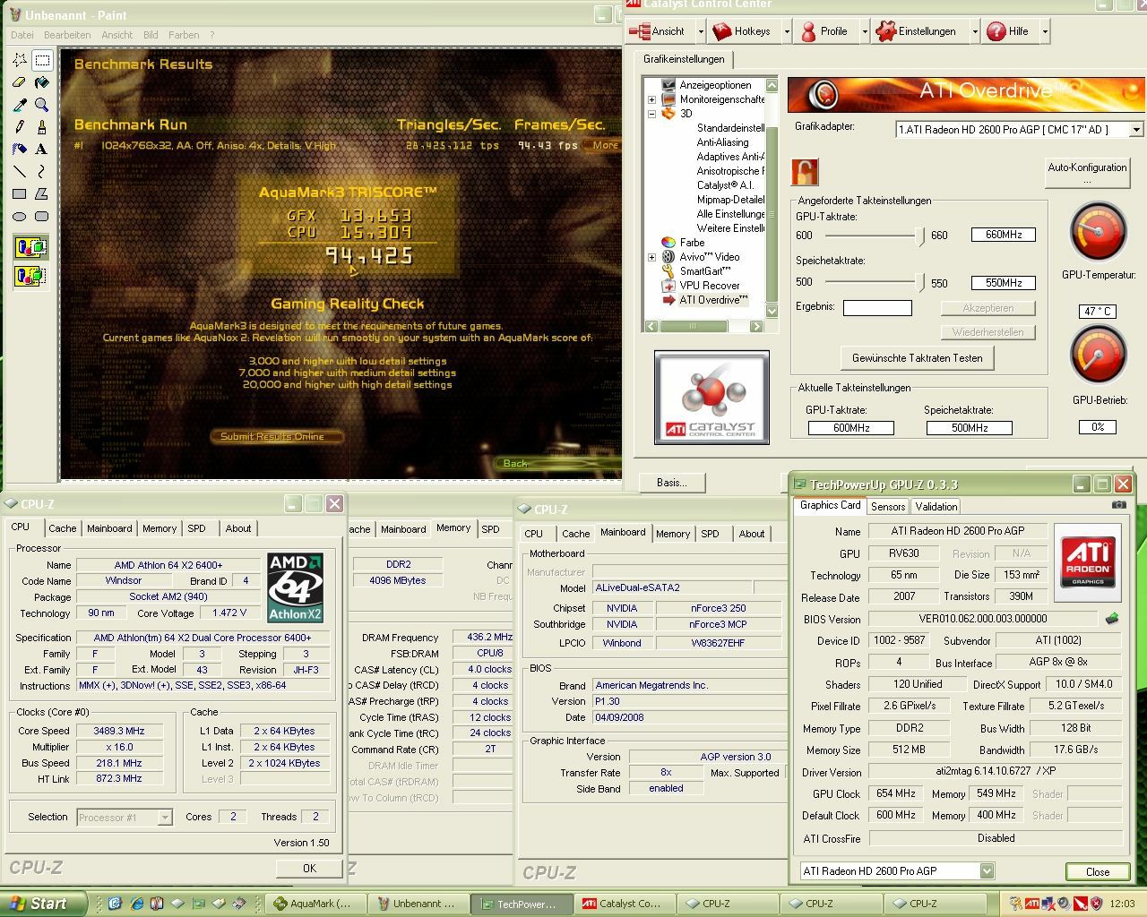This screenshot has width=1147, height=917.
Task: Click the ATI tray icon in taskbar
Action: click(1032, 904)
